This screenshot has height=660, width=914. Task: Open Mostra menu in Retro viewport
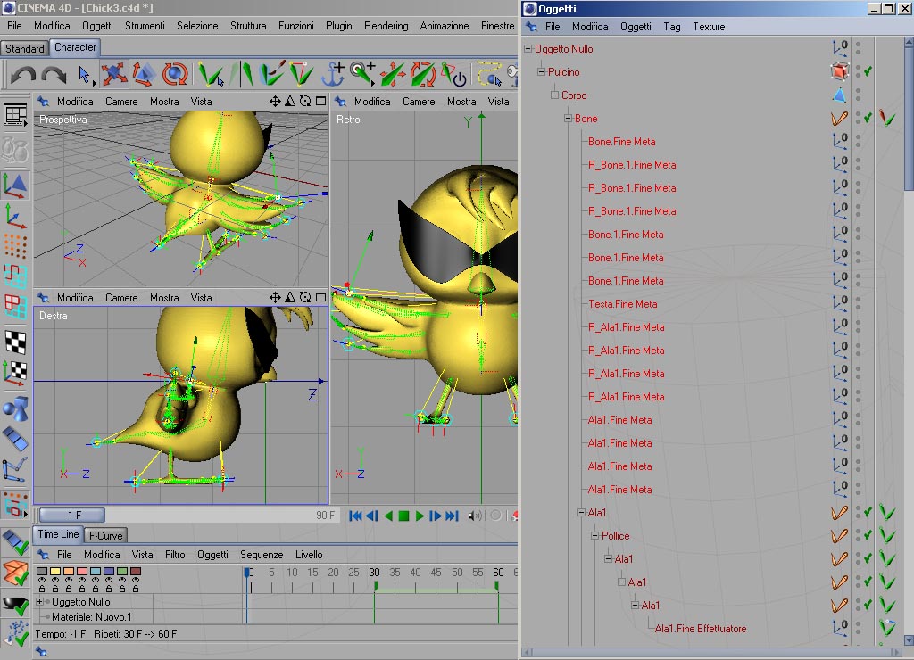tap(461, 102)
